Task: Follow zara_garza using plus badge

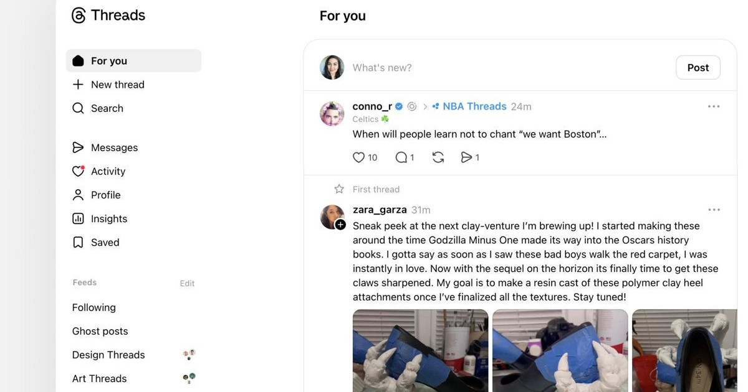Action: [x=340, y=225]
